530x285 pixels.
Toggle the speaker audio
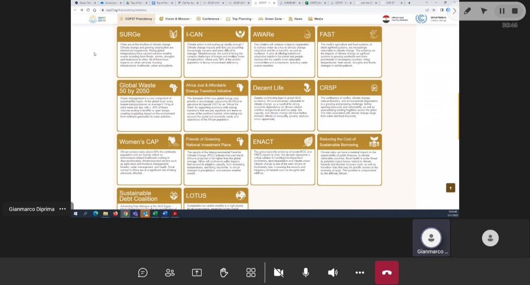[333, 273]
